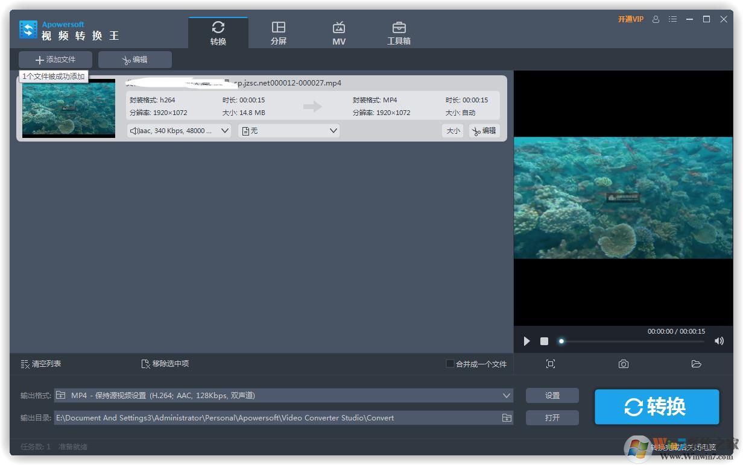Open the menu list icon in title bar
This screenshot has width=743, height=465.
pos(672,19)
